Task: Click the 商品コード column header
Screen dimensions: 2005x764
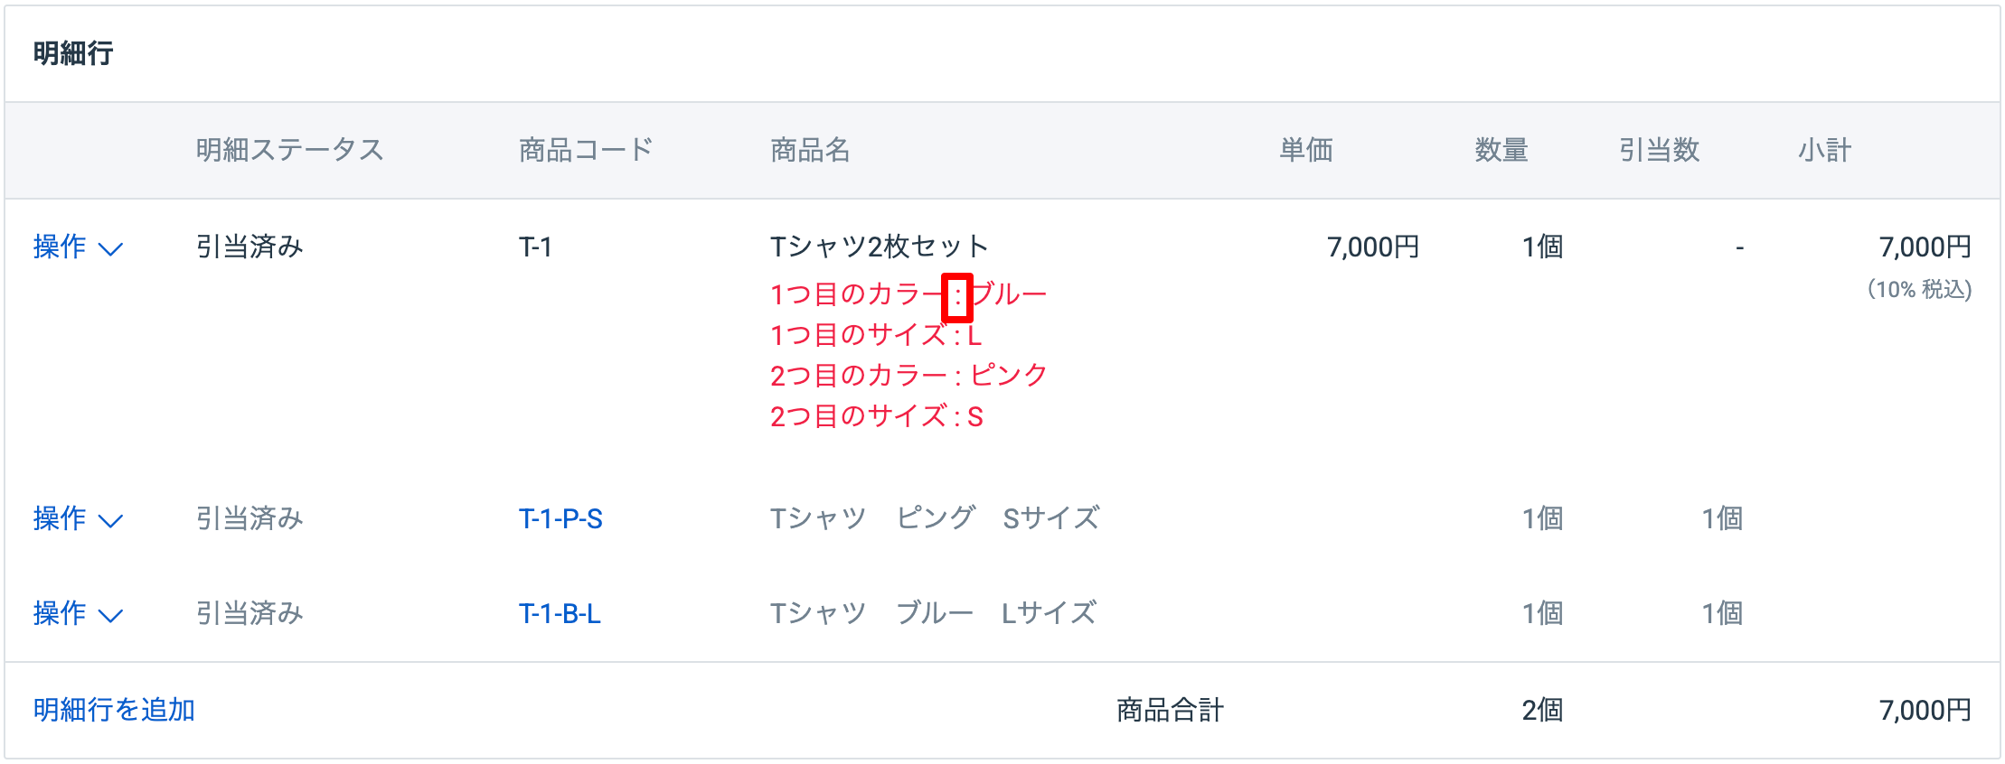Action: point(586,150)
